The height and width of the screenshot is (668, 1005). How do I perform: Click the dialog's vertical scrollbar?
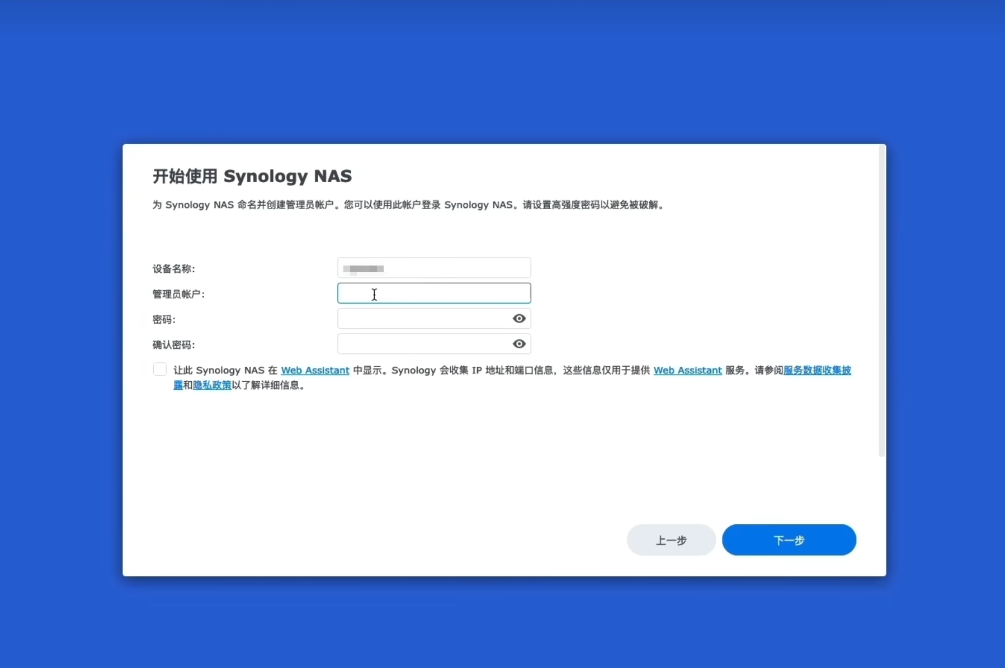point(881,302)
